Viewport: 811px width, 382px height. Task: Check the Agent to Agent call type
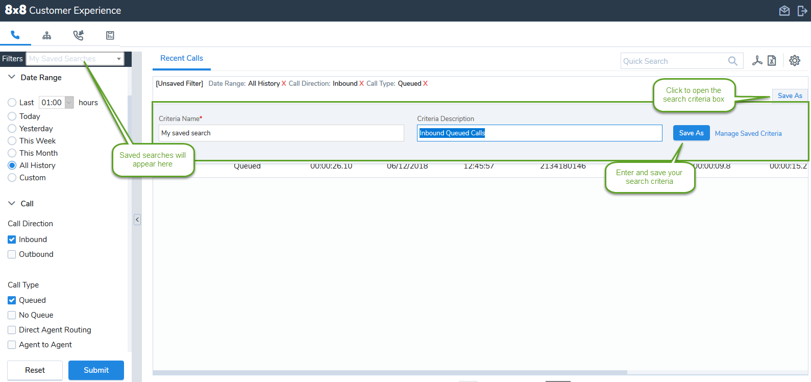[x=12, y=345]
